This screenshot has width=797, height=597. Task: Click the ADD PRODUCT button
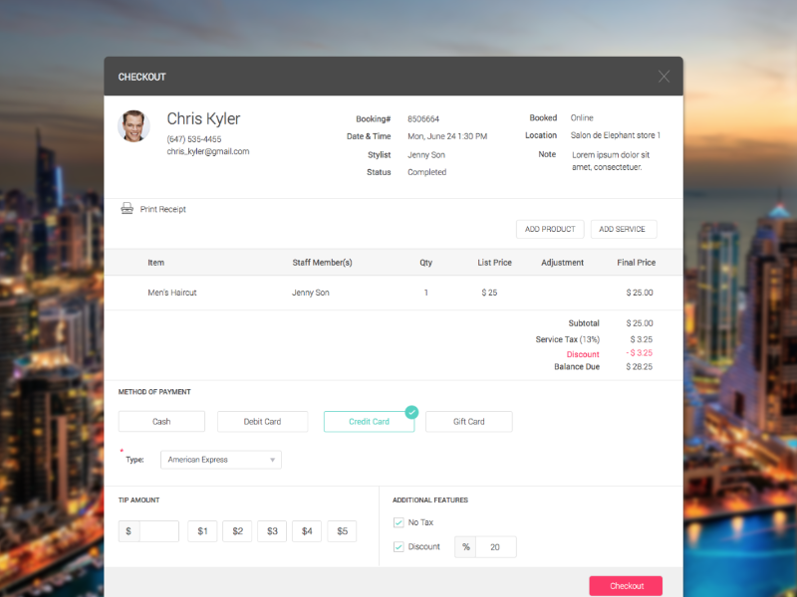pyautogui.click(x=549, y=229)
